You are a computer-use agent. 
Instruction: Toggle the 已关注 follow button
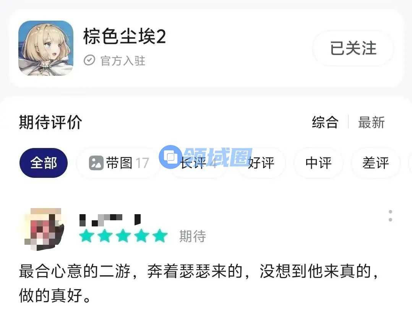[353, 49]
